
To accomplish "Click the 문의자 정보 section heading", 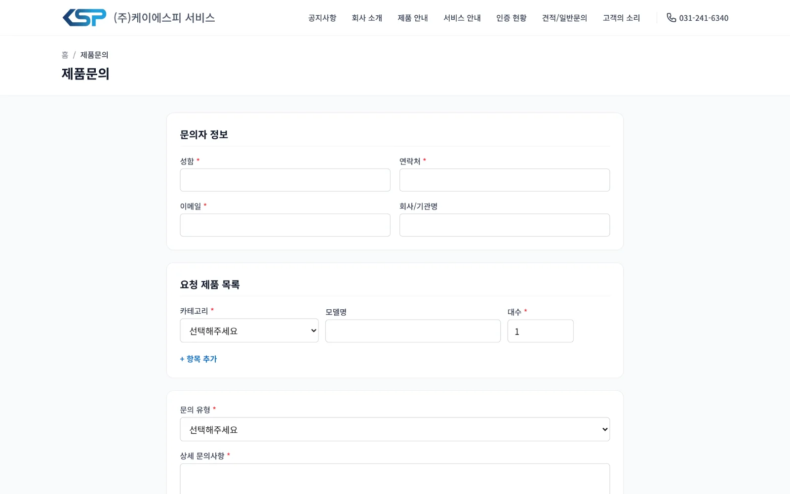I will pyautogui.click(x=204, y=134).
